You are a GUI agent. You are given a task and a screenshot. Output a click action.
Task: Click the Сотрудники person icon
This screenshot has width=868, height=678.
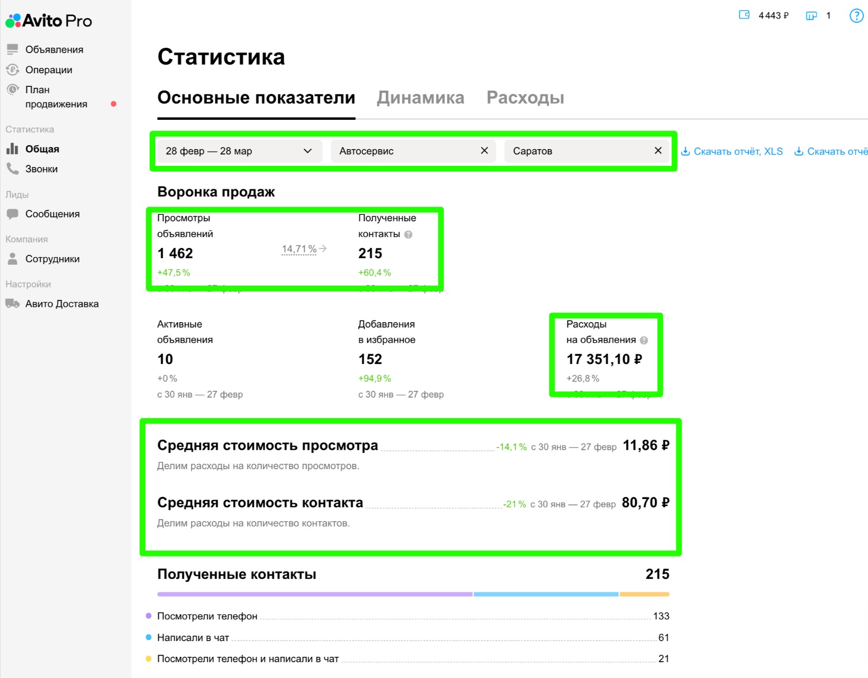12,259
